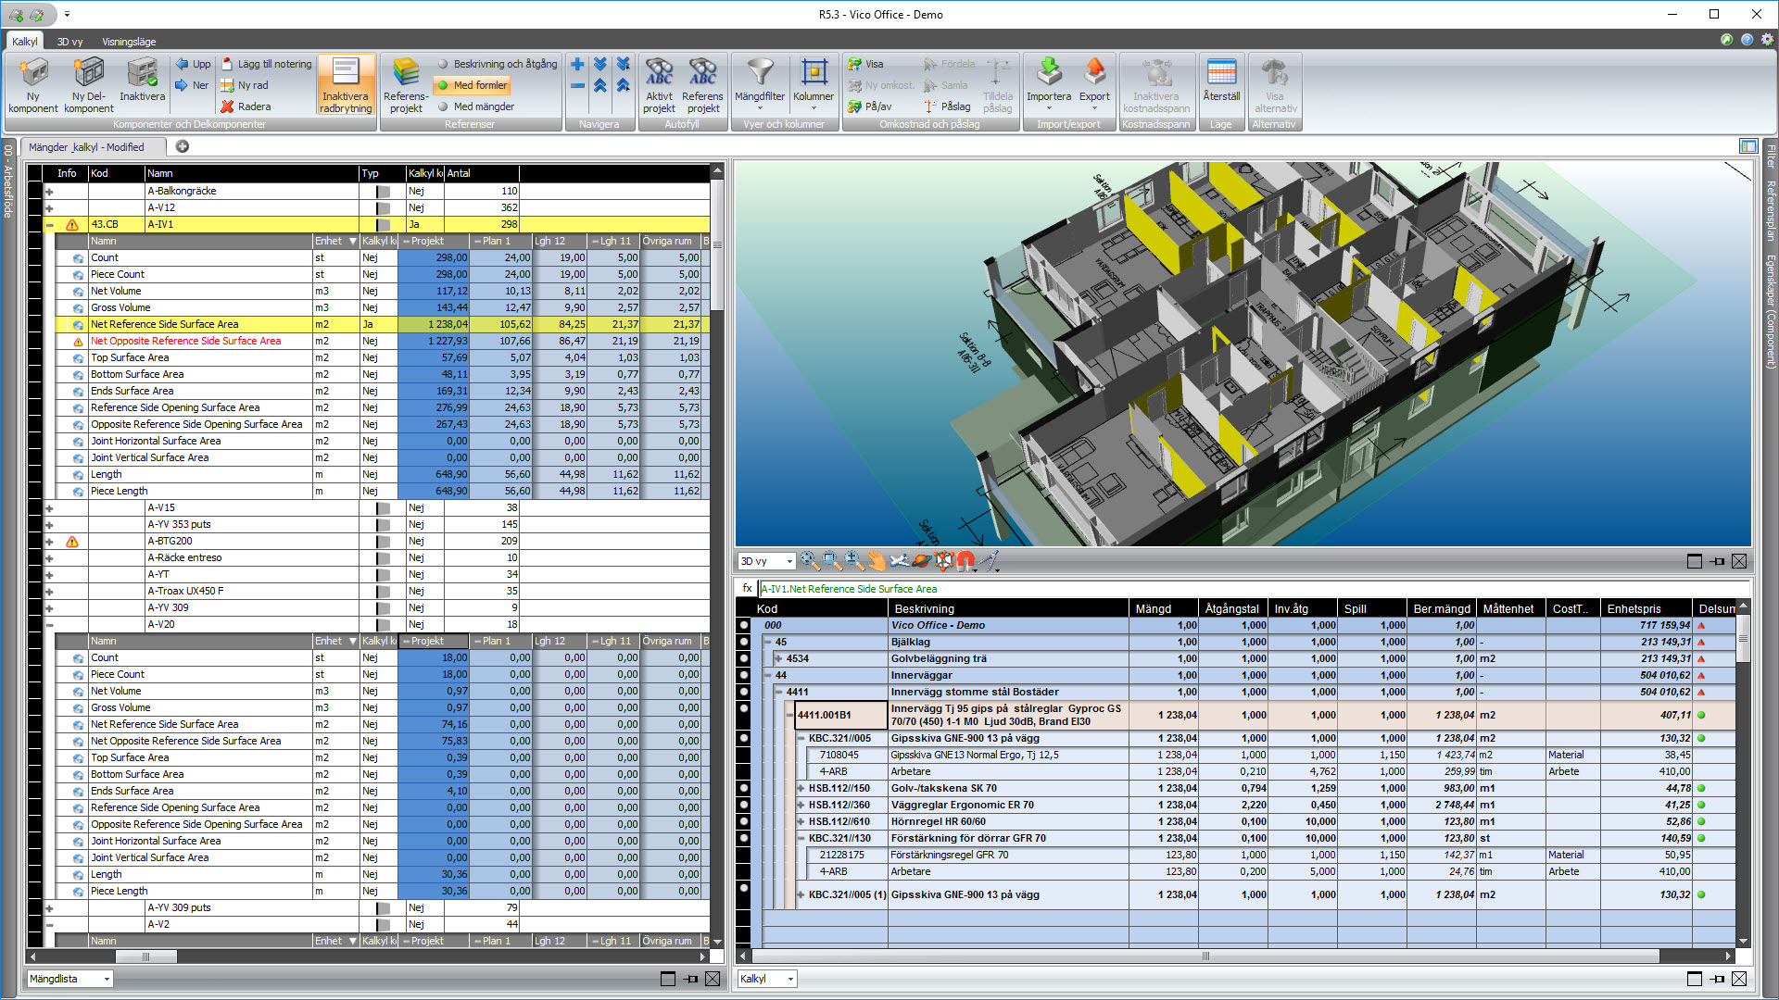This screenshot has height=1000, width=1779.
Task: Click the magnet snap icon in 3D toolbar
Action: pyautogui.click(x=965, y=561)
